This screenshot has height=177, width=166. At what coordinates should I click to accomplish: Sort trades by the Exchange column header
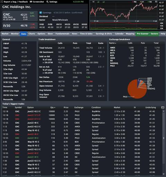point(79,107)
